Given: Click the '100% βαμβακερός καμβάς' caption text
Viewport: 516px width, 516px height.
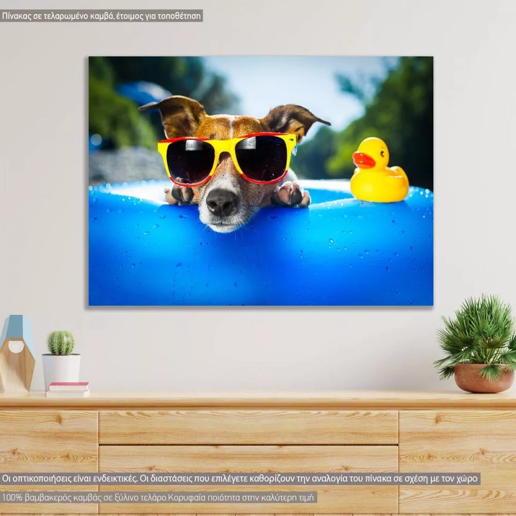Looking at the screenshot, I should [158, 497].
